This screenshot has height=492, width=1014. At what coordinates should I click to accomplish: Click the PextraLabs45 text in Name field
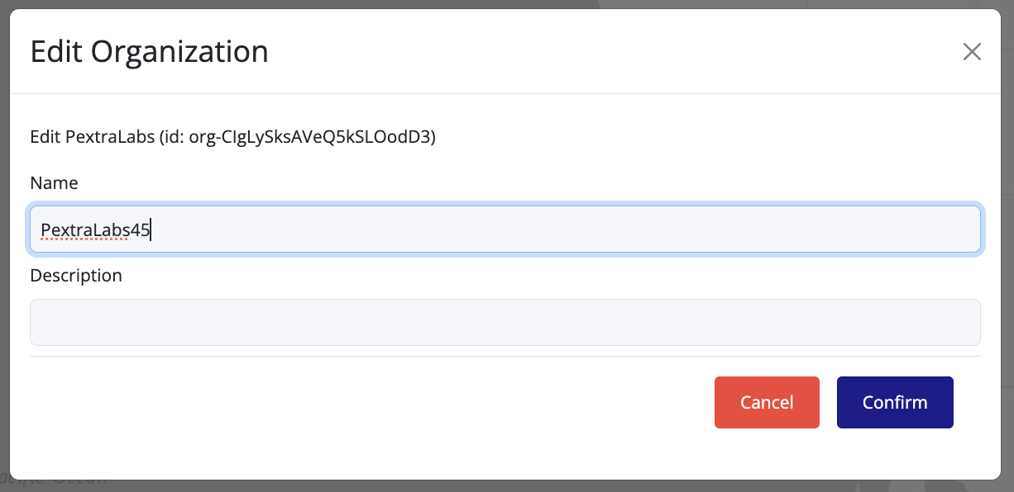click(95, 230)
